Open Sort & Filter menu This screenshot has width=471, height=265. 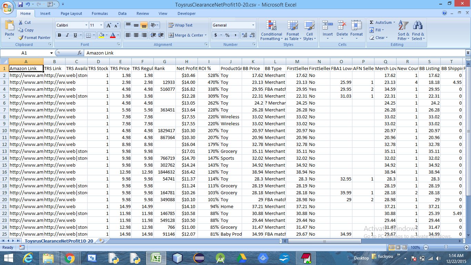pos(403,30)
